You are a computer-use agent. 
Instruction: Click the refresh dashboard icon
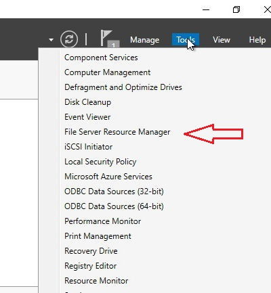69,39
